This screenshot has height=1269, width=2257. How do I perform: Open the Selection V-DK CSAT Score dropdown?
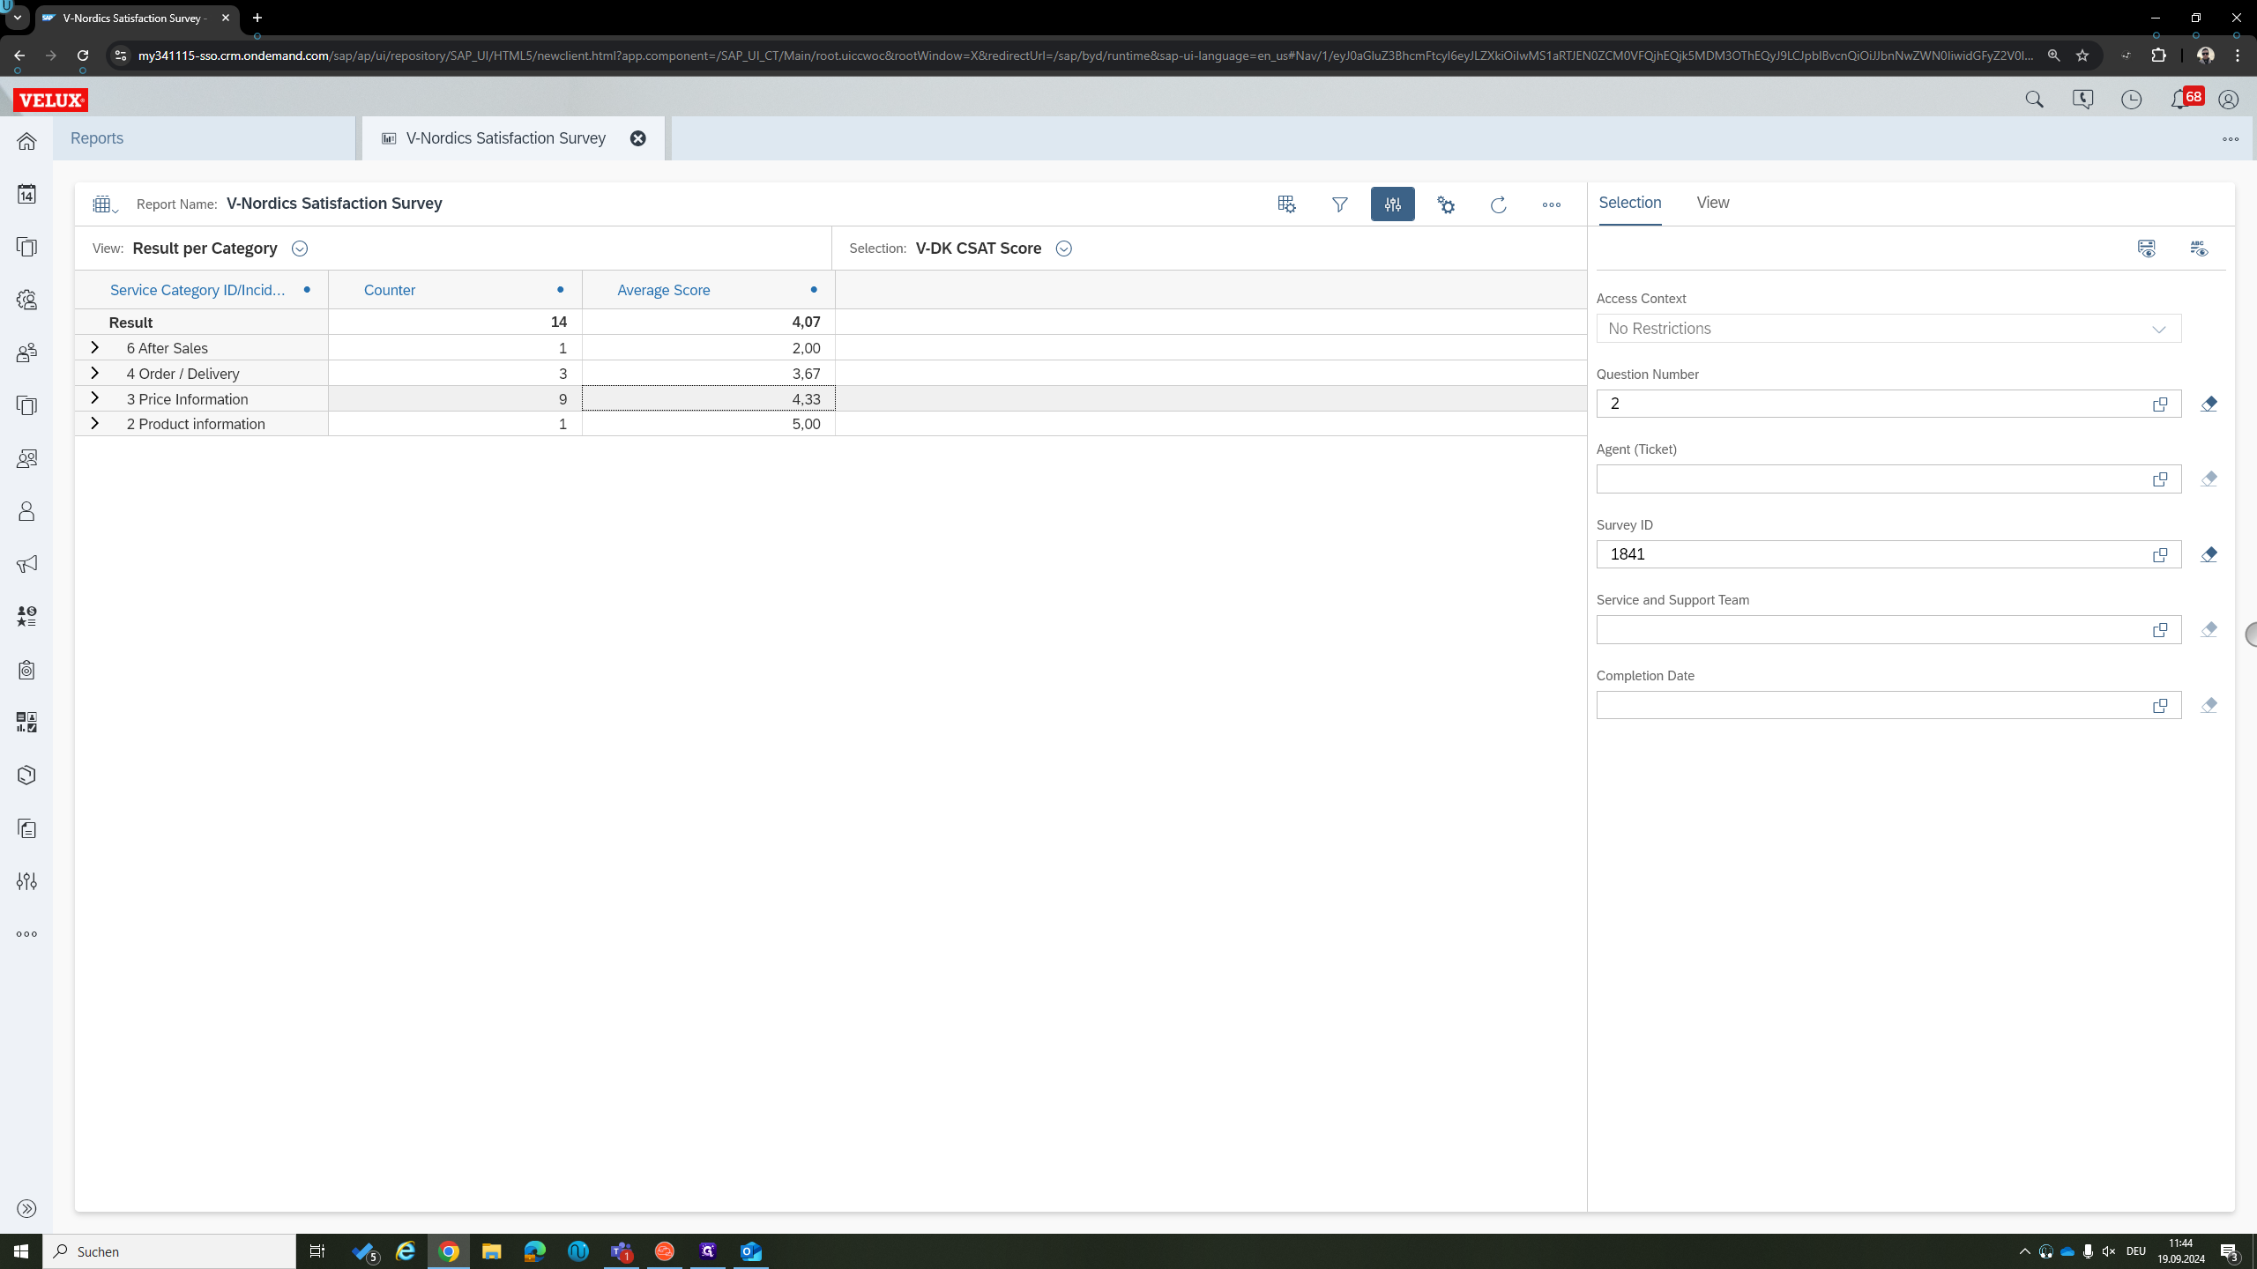tap(1064, 249)
